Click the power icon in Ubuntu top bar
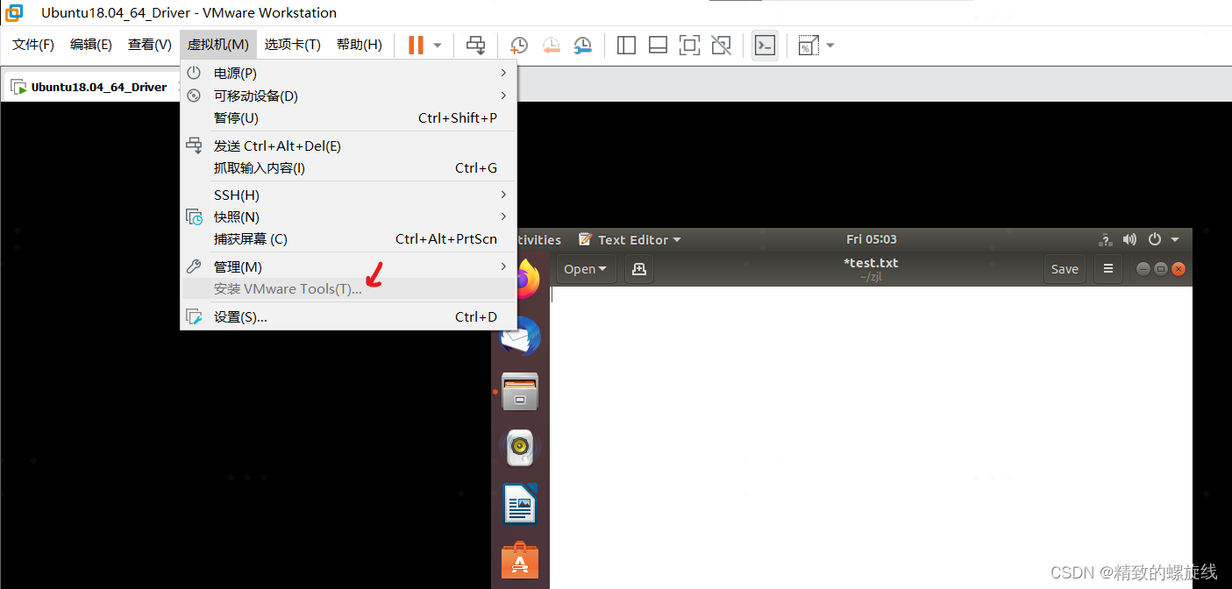This screenshot has width=1232, height=589. click(x=1155, y=239)
